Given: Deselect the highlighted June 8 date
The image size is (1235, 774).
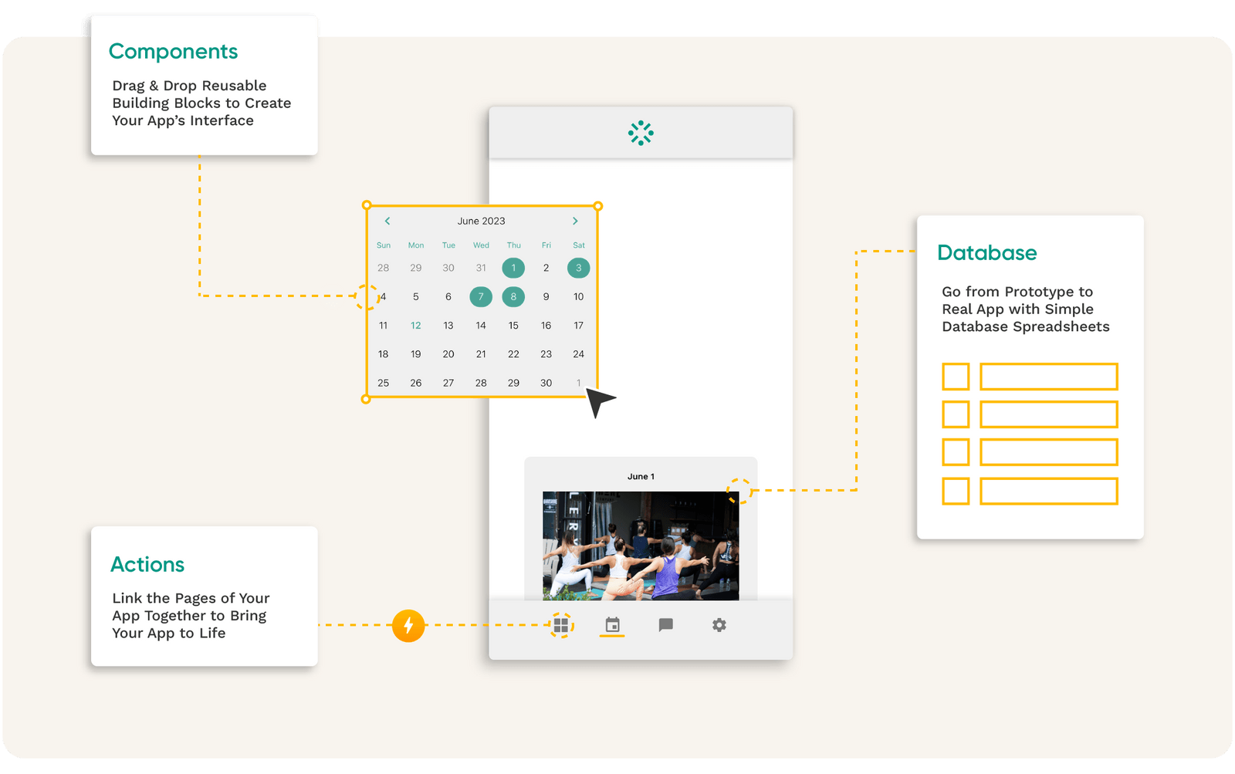Looking at the screenshot, I should pyautogui.click(x=513, y=296).
